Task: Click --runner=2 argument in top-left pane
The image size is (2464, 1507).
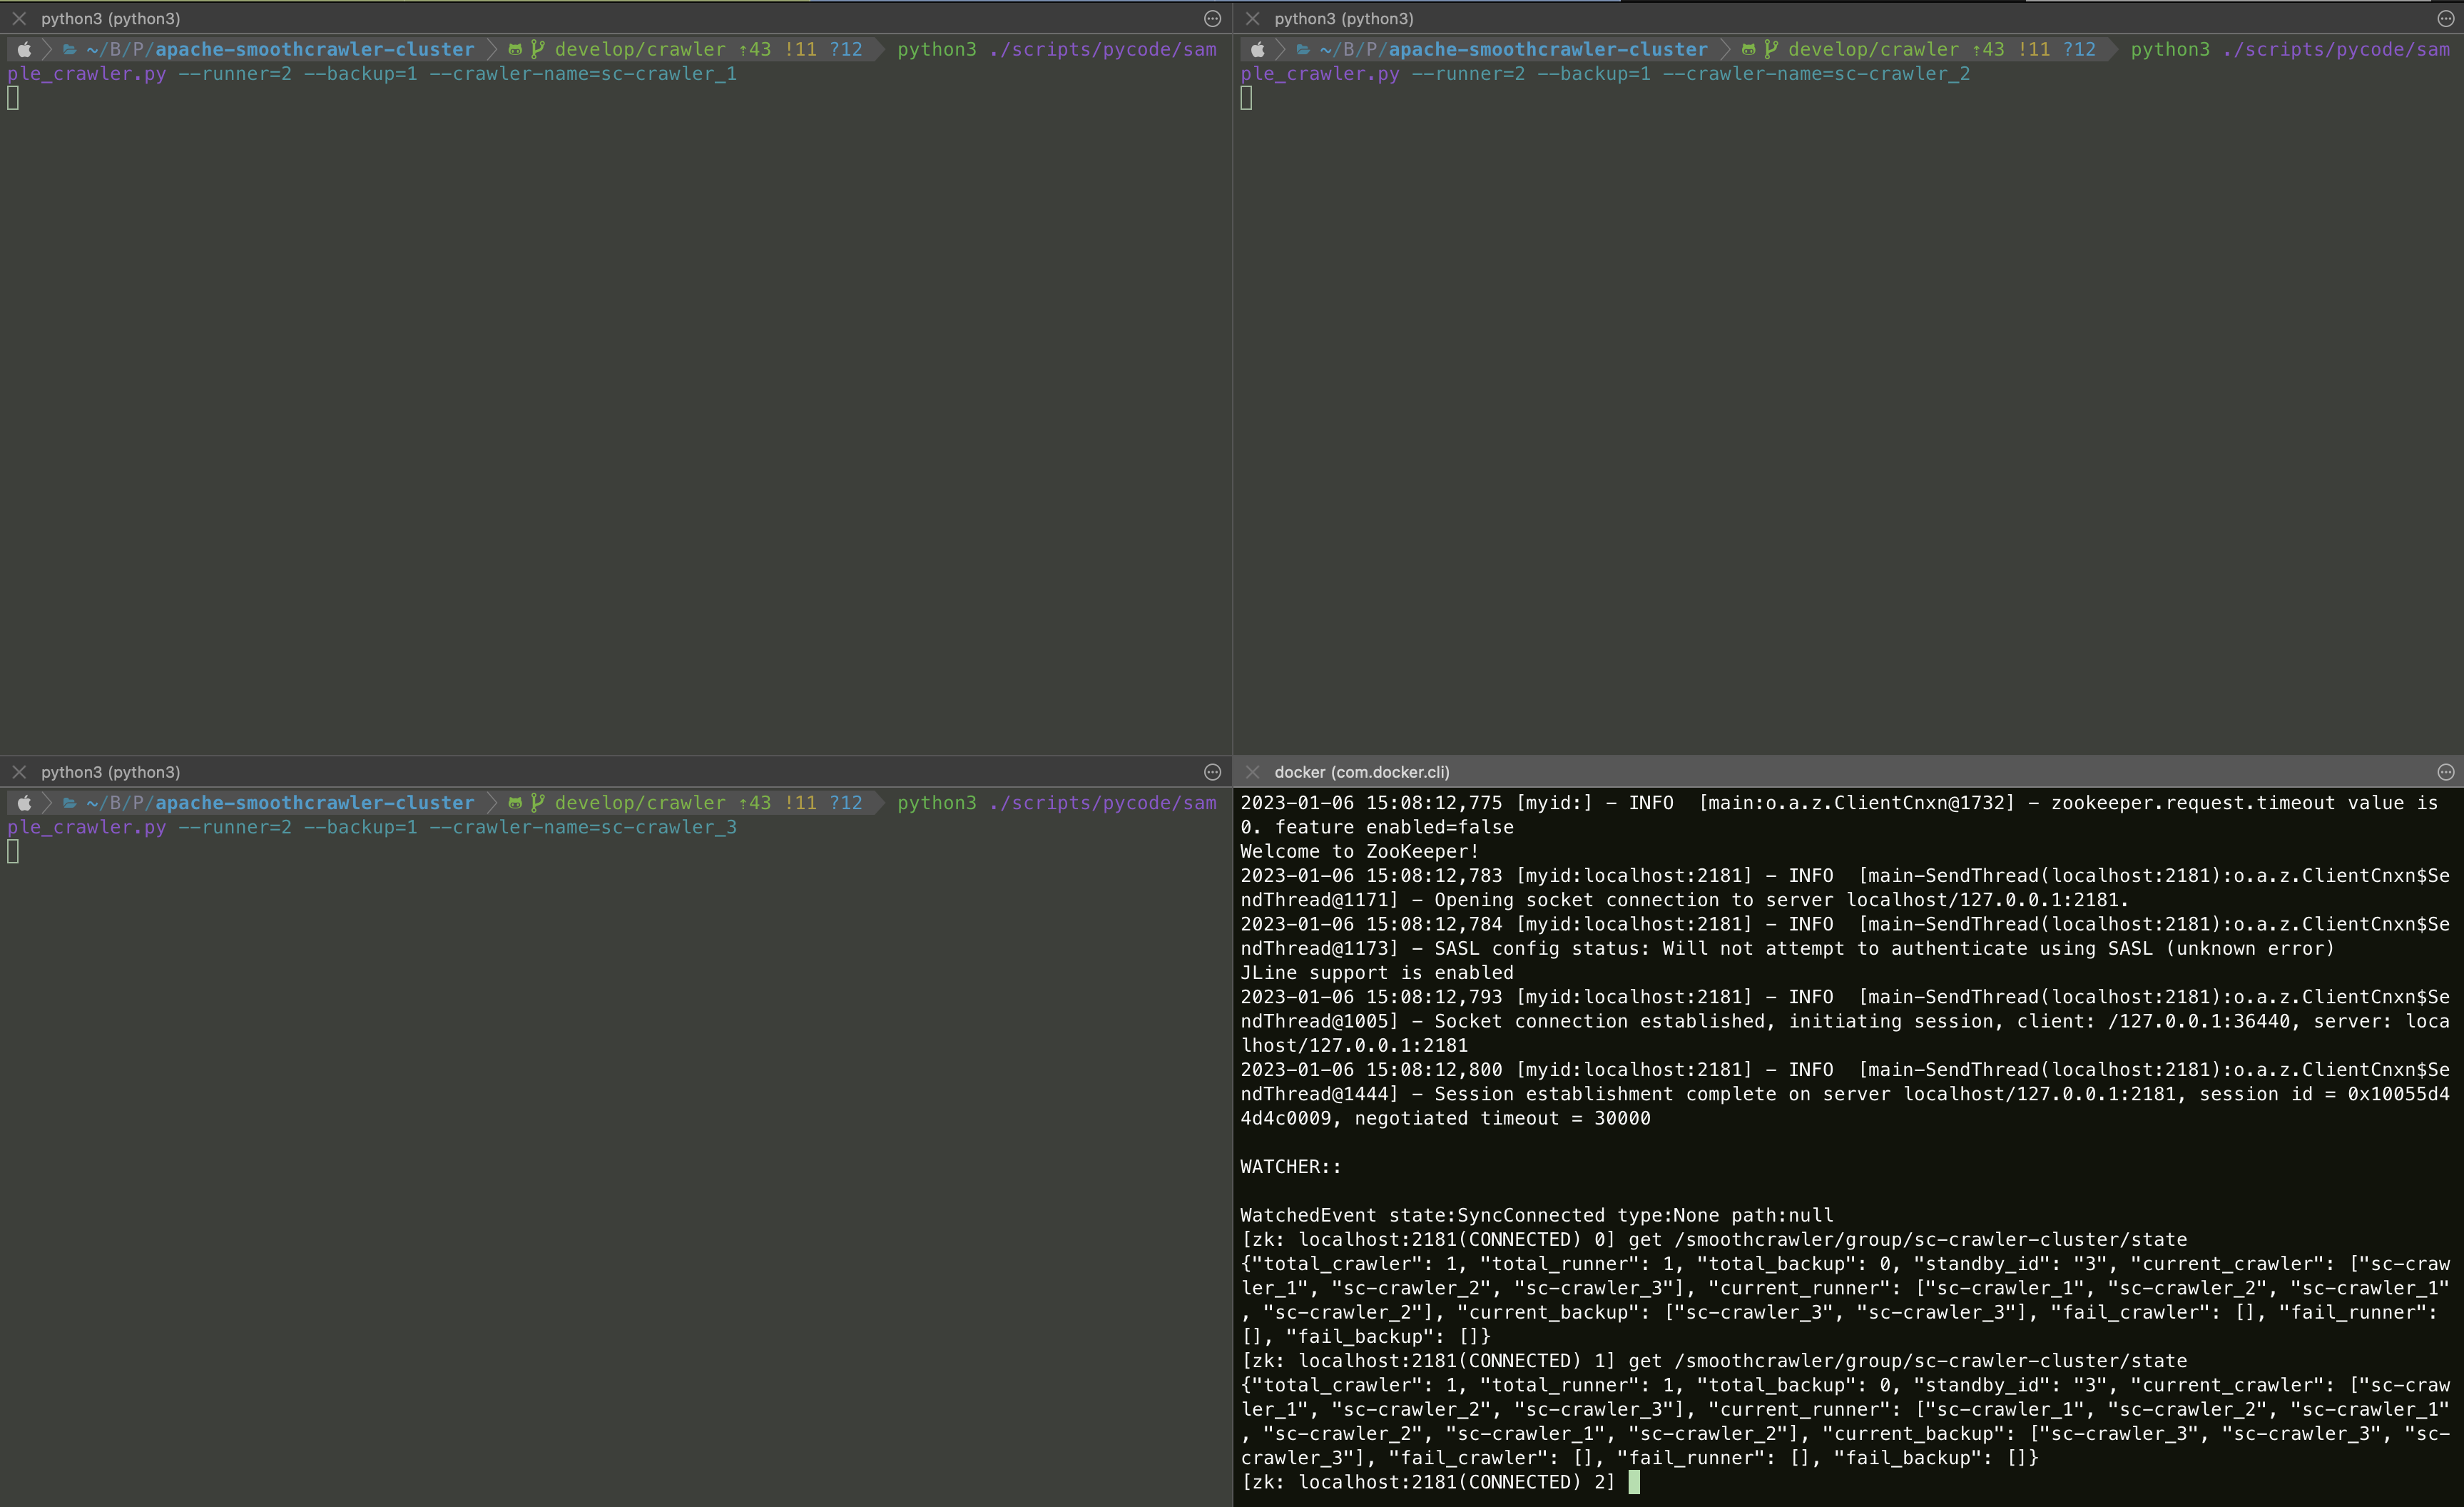Action: pos(235,74)
